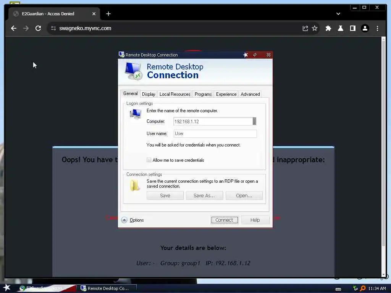The width and height of the screenshot is (391, 293).
Task: Open the browser Extensions puzzle icon
Action: click(328, 28)
